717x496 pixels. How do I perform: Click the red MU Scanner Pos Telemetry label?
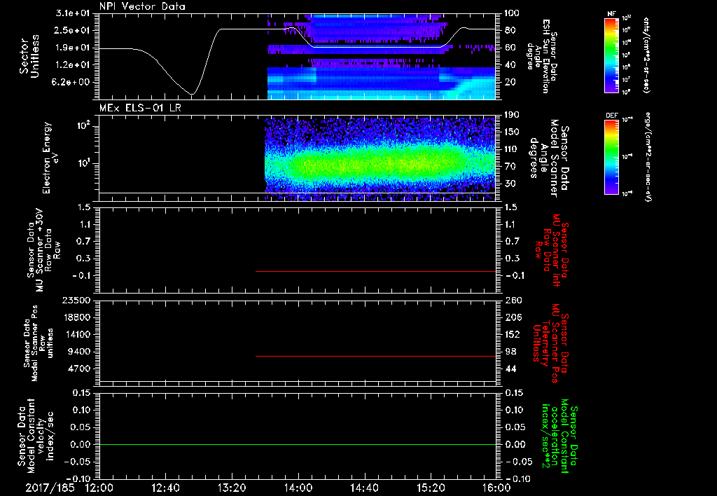[551, 343]
